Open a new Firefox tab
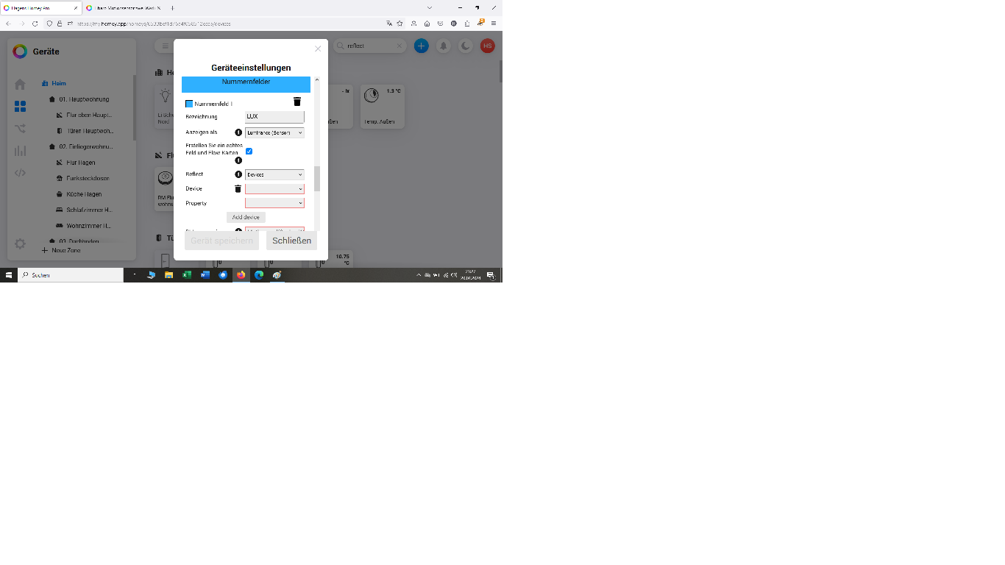The width and height of the screenshot is (1005, 565). [x=173, y=7]
